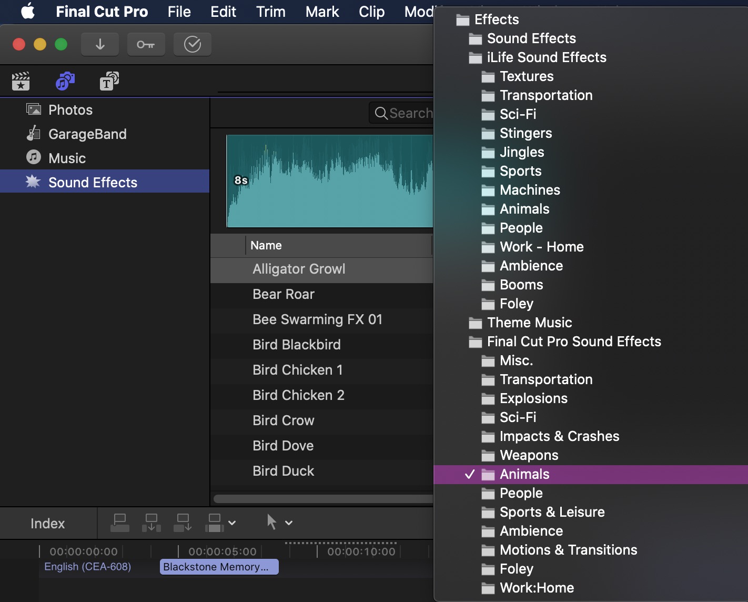
Task: Click the Import Media down-arrow button
Action: (100, 45)
